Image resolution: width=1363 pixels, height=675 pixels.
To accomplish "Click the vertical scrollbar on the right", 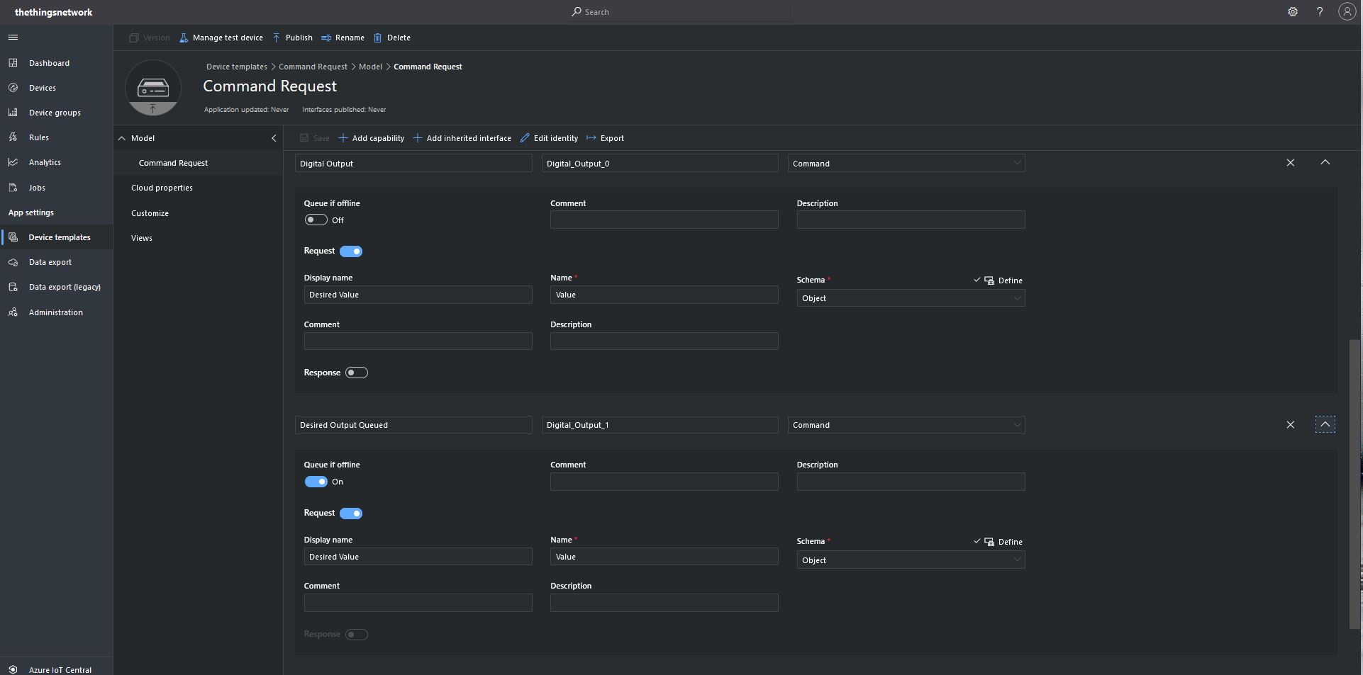I will [x=1354, y=482].
